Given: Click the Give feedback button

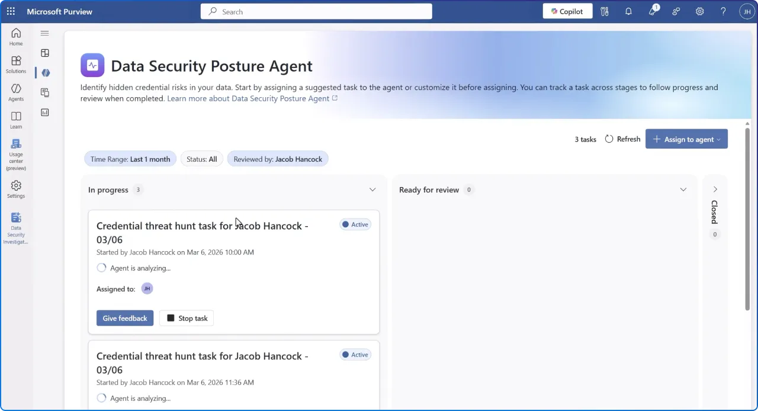Looking at the screenshot, I should [x=124, y=318].
